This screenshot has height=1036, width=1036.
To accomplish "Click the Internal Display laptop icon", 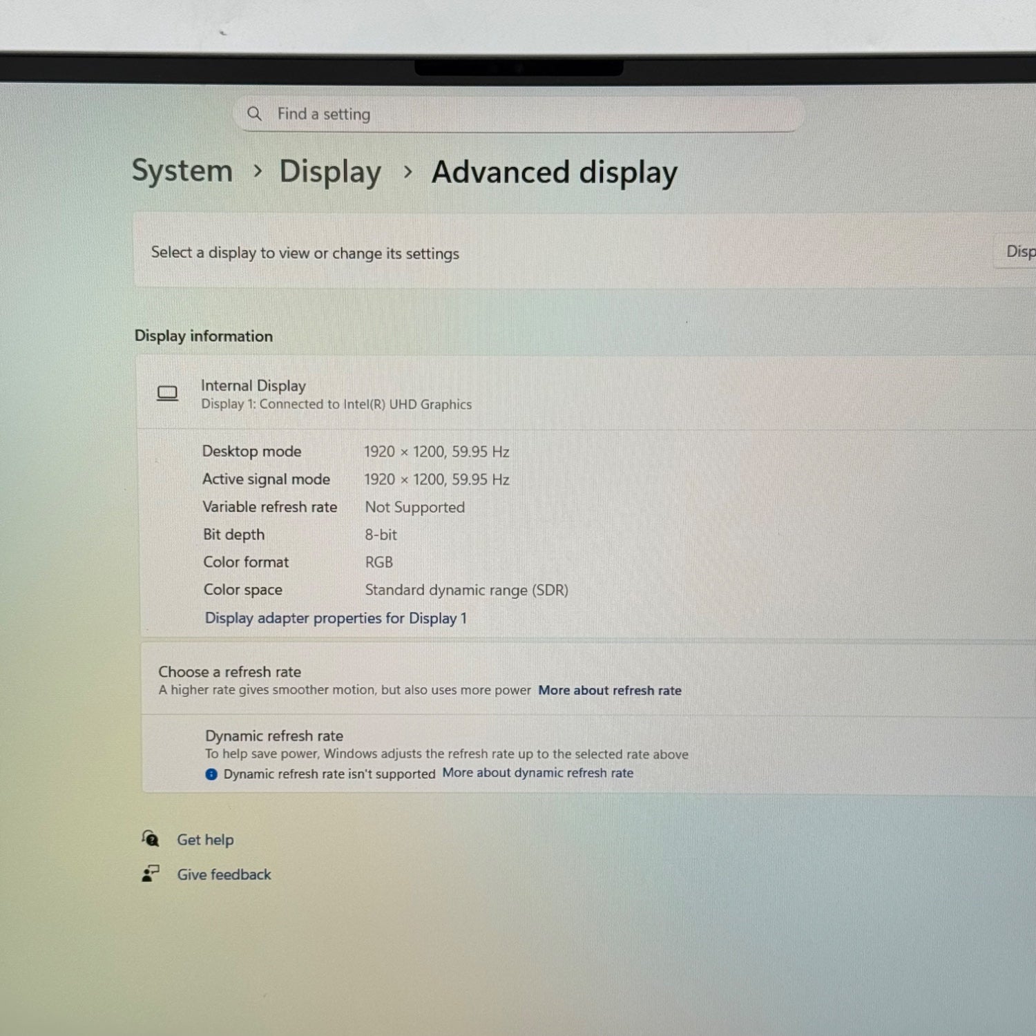I will 167,394.
